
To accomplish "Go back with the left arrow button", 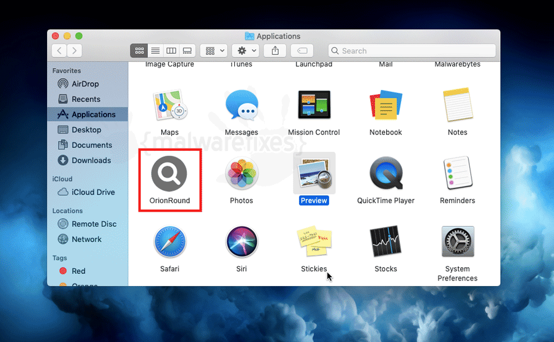I will (x=59, y=50).
